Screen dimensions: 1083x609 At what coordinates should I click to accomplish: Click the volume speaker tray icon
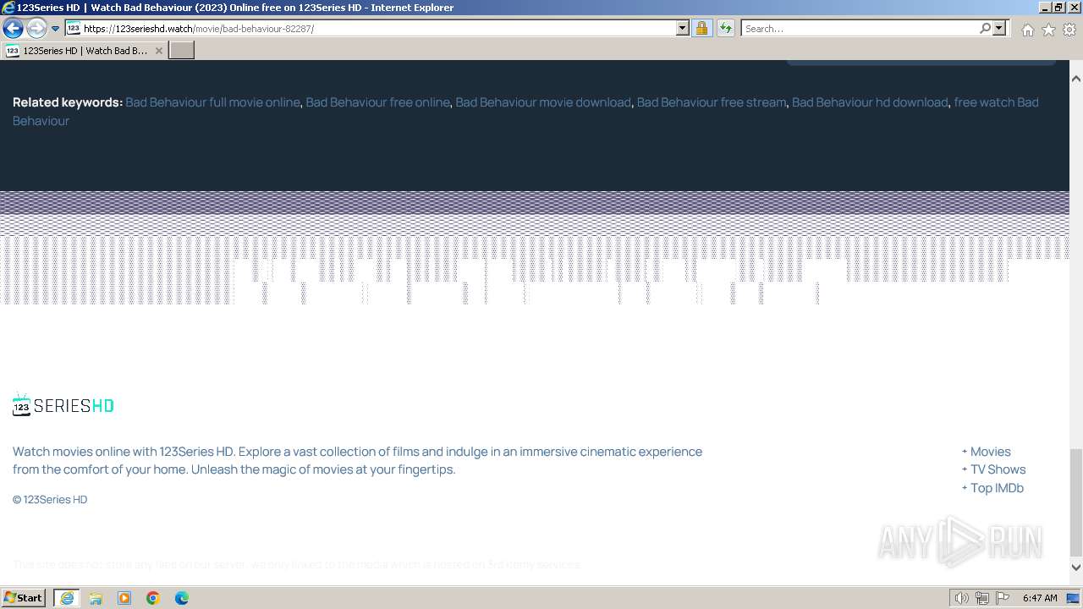click(962, 598)
